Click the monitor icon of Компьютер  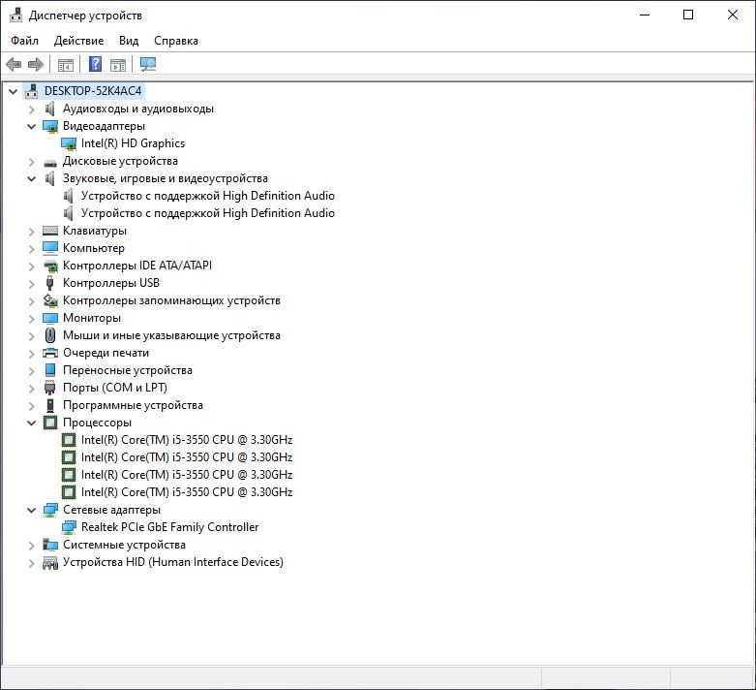[x=50, y=248]
